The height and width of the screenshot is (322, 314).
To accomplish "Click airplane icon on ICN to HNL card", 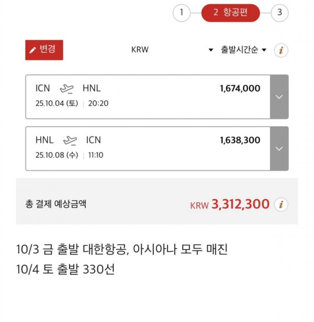I will pyautogui.click(x=66, y=89).
